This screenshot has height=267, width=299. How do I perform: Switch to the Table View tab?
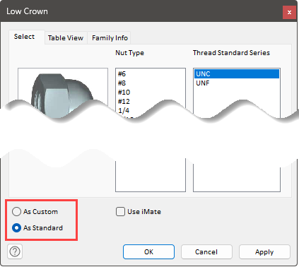[x=66, y=38]
